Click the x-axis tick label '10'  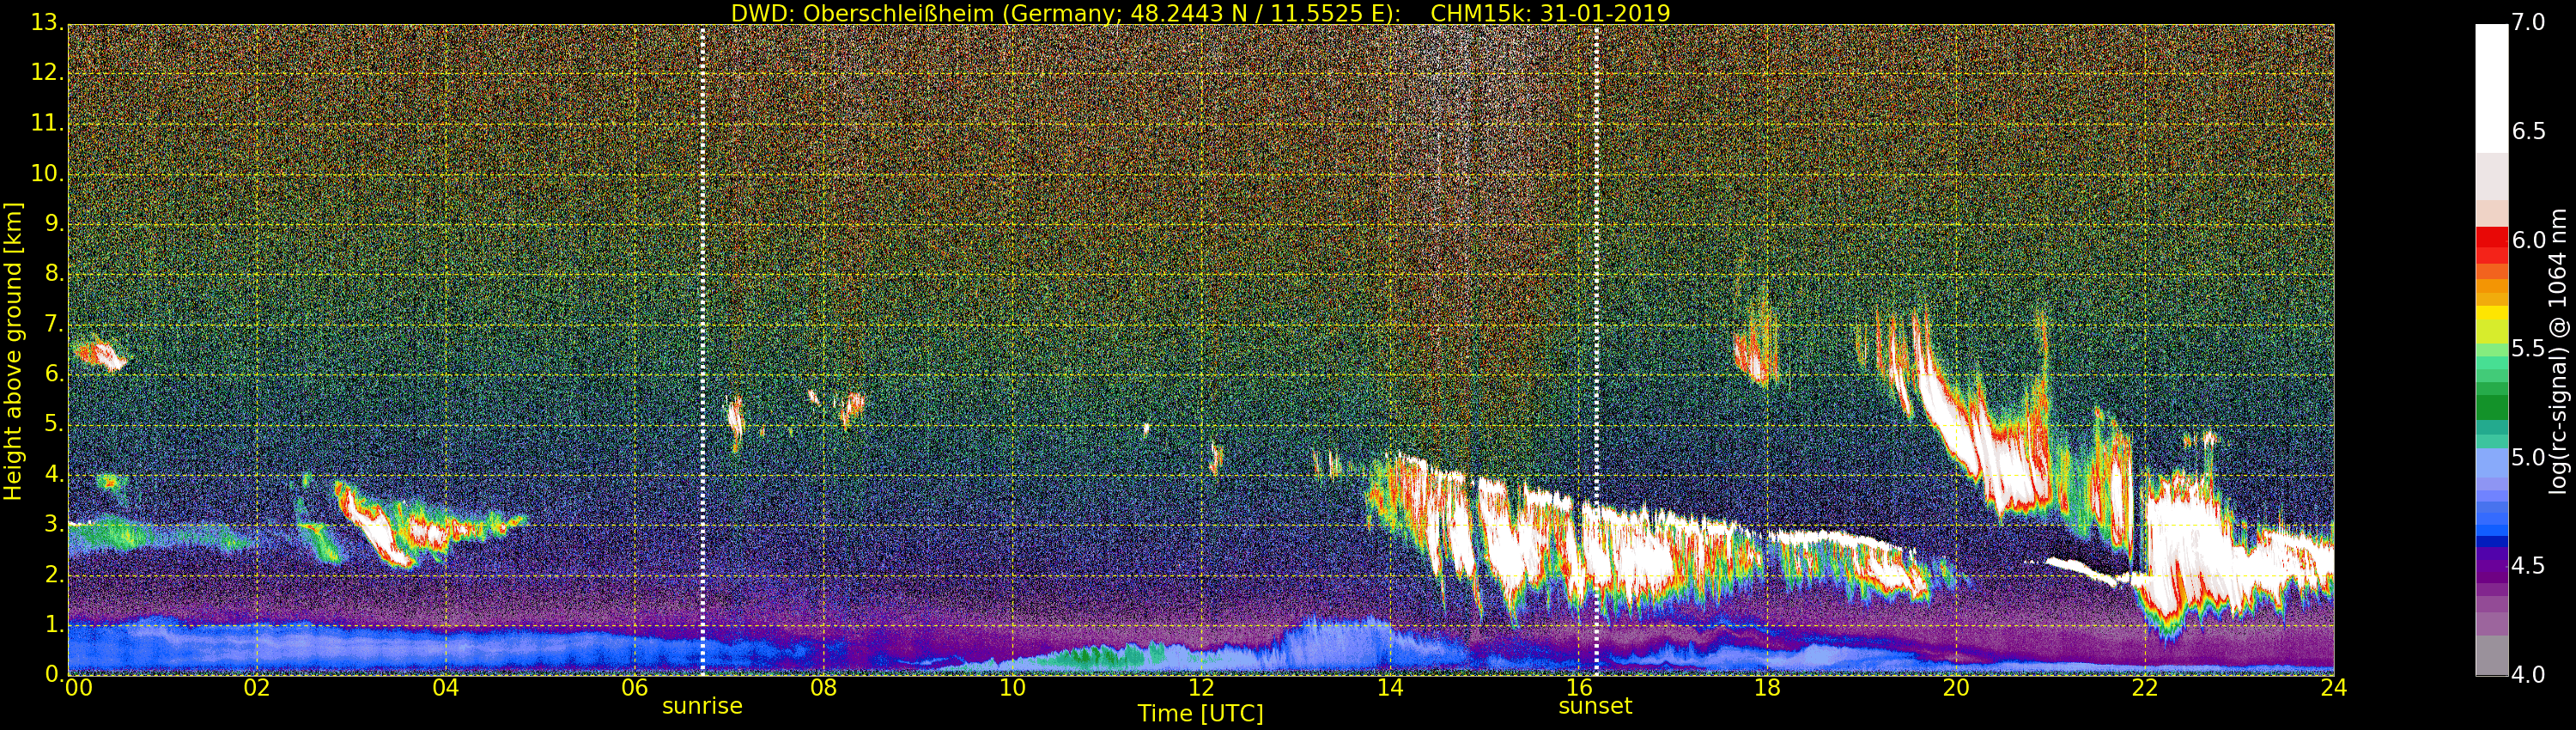click(1012, 687)
